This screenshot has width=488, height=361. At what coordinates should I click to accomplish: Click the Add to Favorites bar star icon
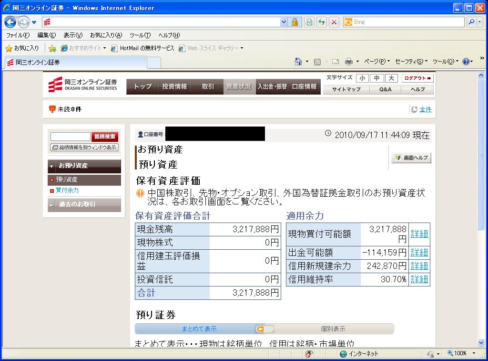[52, 48]
